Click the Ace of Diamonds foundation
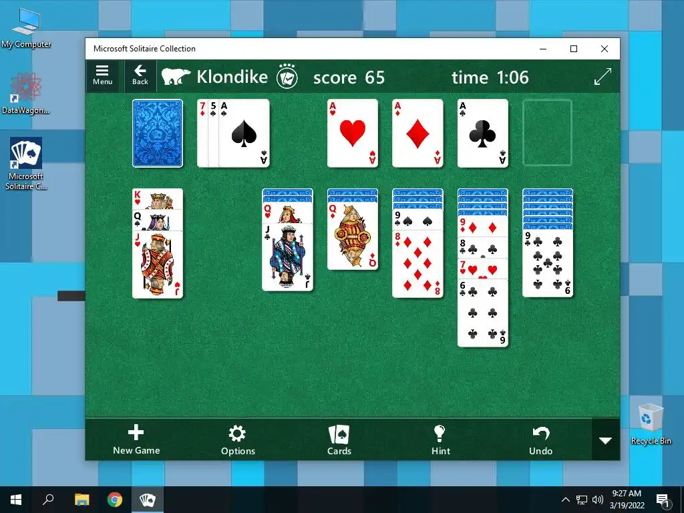 click(417, 133)
